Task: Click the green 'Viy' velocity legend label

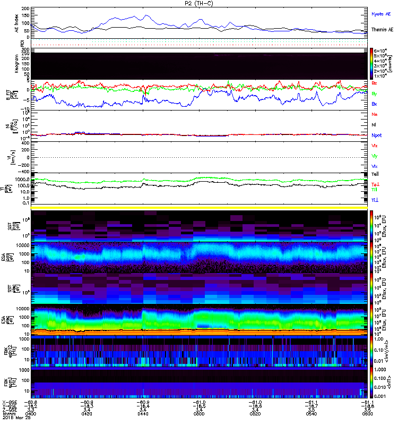Action: pyautogui.click(x=375, y=156)
